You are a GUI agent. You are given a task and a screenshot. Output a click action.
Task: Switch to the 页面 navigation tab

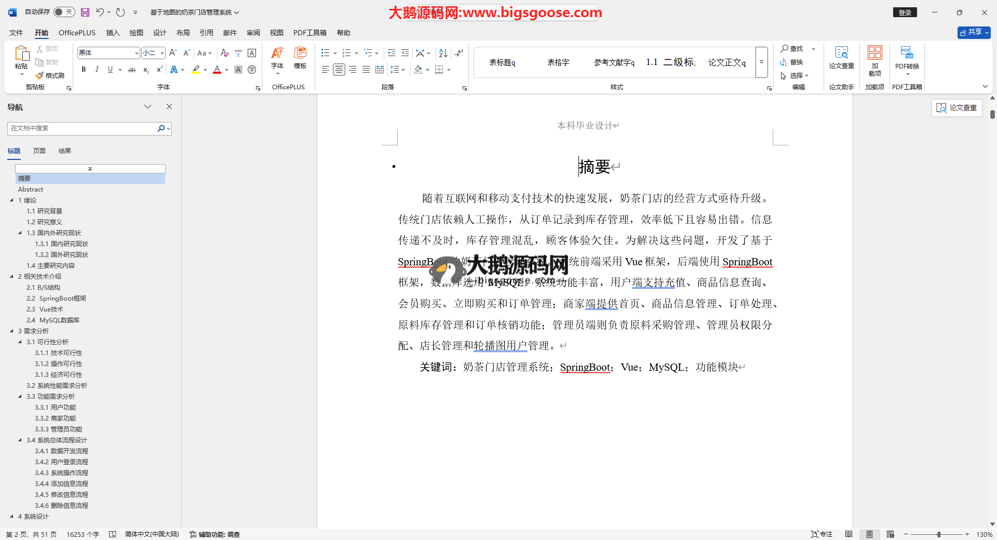coord(39,151)
